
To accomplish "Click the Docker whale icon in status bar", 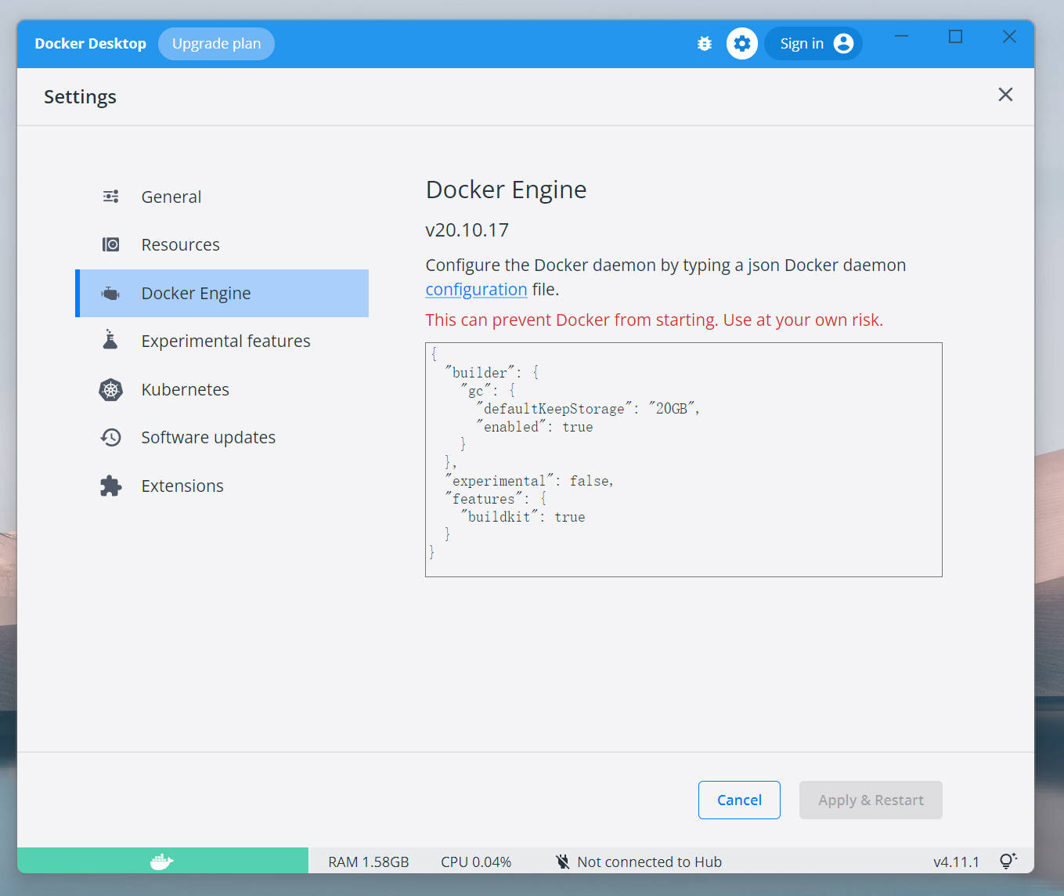I will 161,861.
